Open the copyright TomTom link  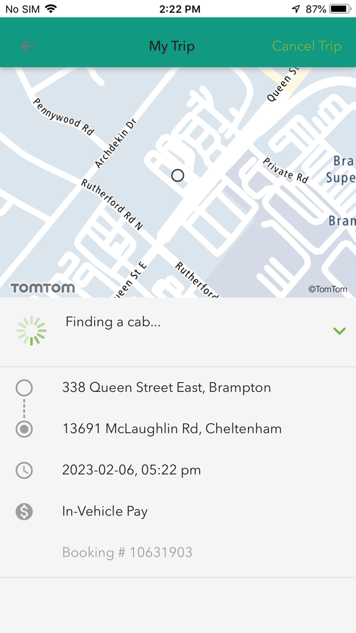click(329, 289)
